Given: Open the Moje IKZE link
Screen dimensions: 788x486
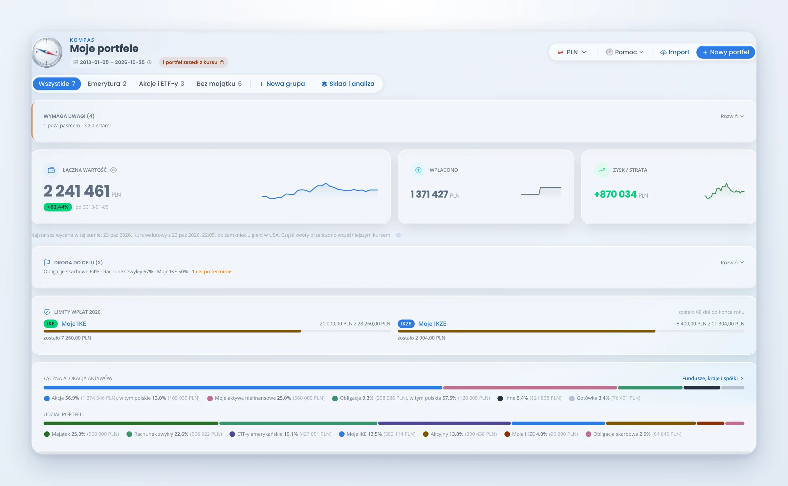Looking at the screenshot, I should (x=432, y=324).
